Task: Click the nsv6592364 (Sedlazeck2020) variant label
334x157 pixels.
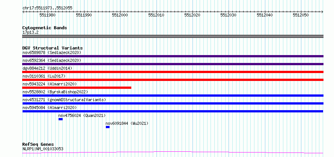Action: (52, 60)
